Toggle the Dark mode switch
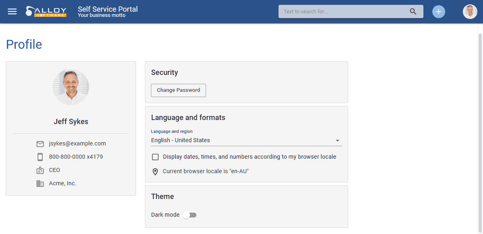 pos(190,215)
